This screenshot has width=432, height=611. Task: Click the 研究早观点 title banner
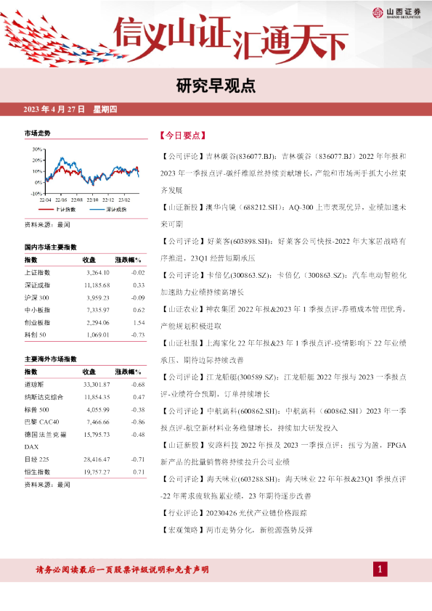coord(216,86)
